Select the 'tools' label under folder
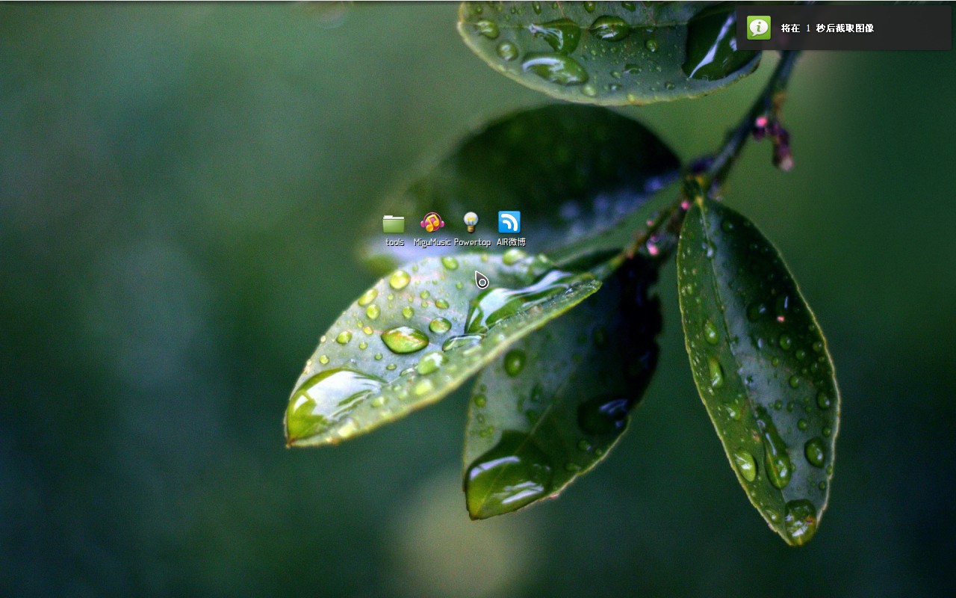The width and height of the screenshot is (956, 598). (x=394, y=242)
